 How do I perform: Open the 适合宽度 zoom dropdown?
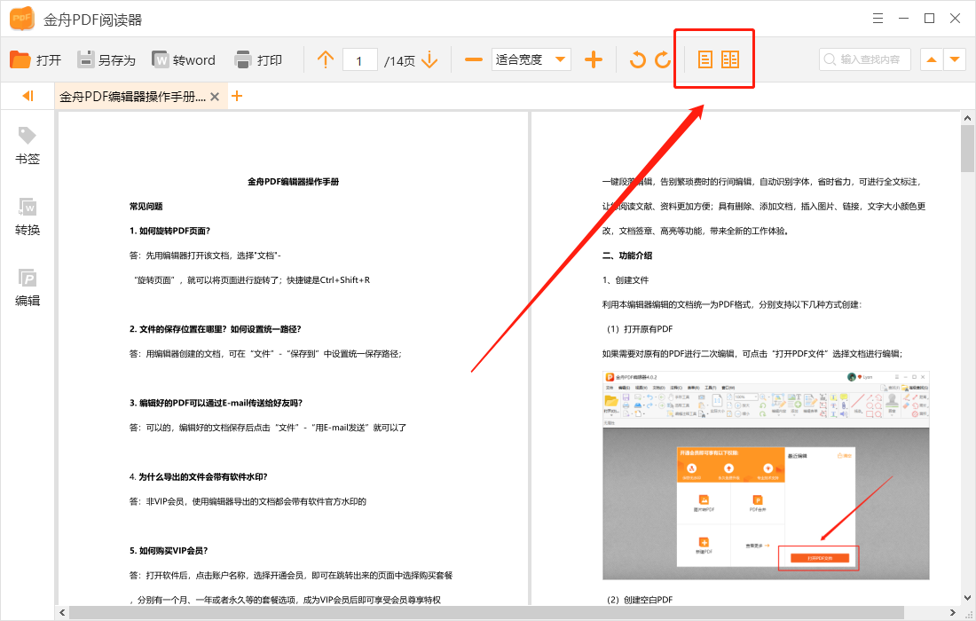[x=531, y=59]
